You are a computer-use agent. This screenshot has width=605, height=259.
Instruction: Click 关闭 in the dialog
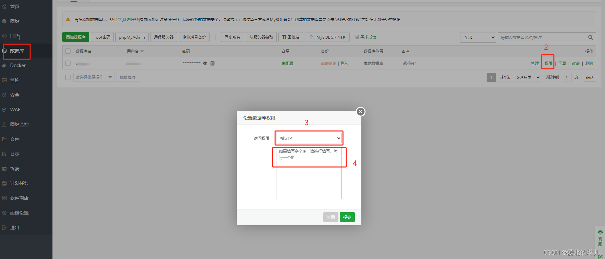click(x=331, y=217)
